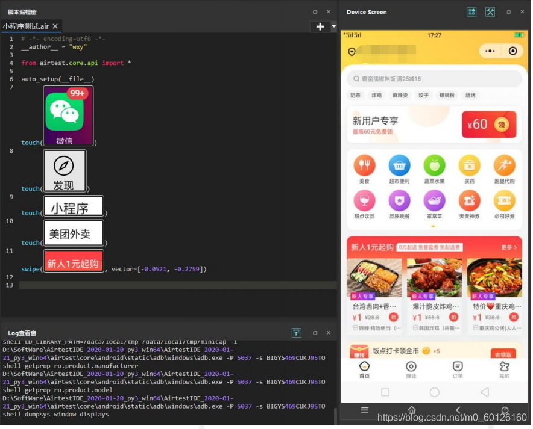
Task: Select the 发现 template image in code
Action: pos(65,171)
